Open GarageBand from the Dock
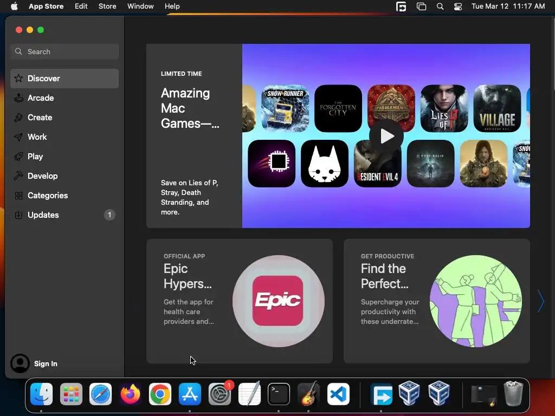 (308, 394)
